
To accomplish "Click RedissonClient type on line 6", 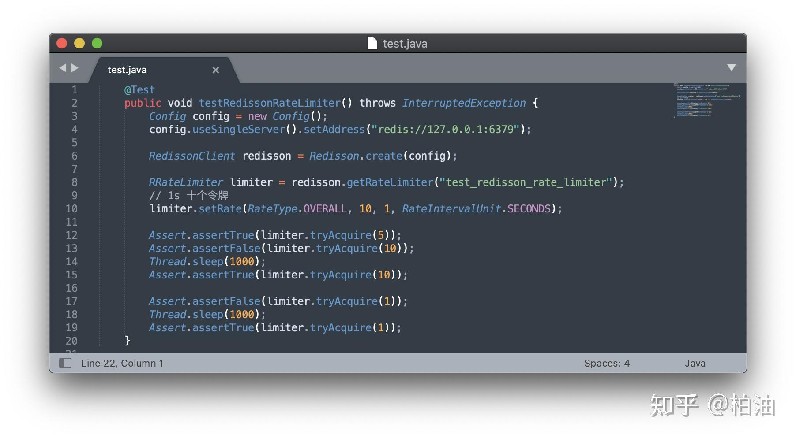I will point(192,156).
